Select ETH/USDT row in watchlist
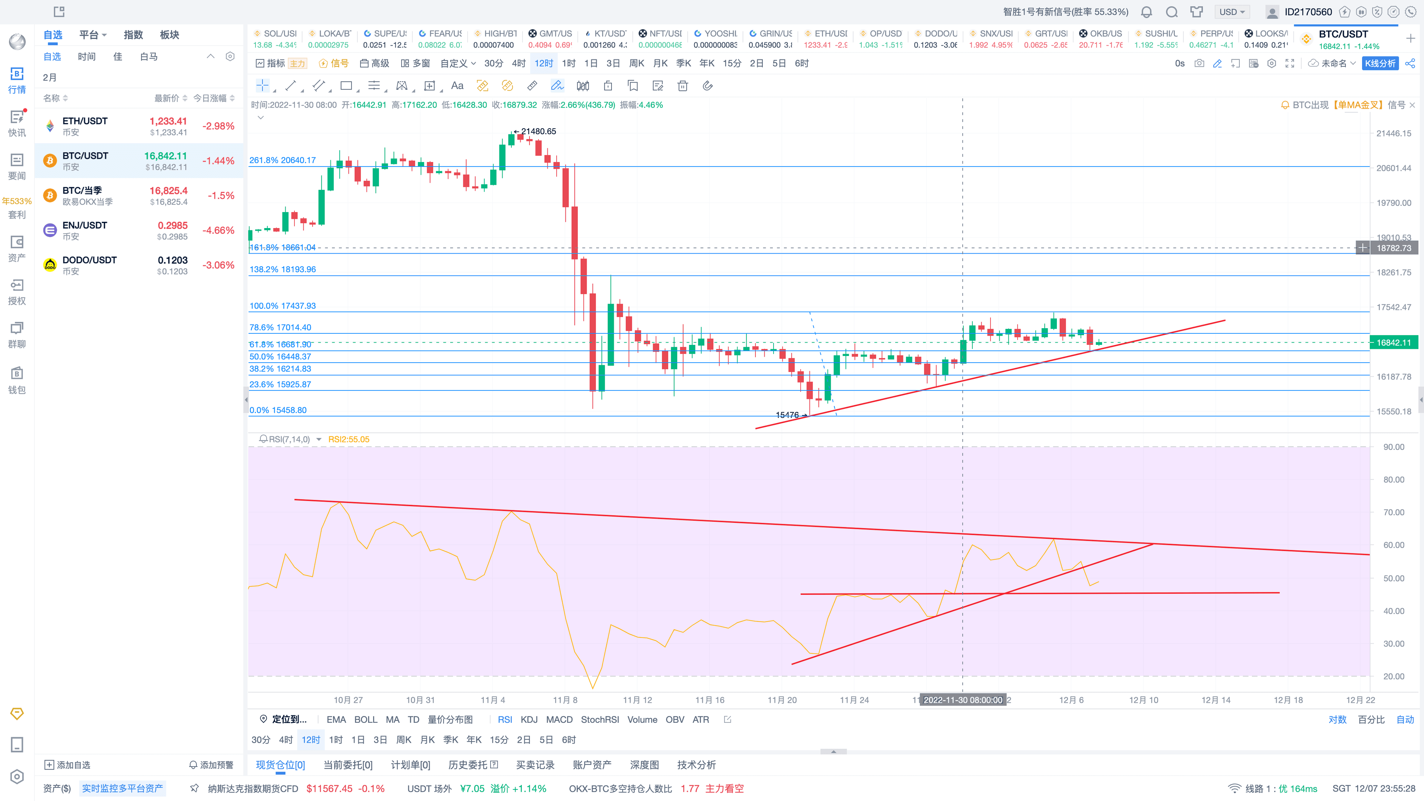 point(139,126)
